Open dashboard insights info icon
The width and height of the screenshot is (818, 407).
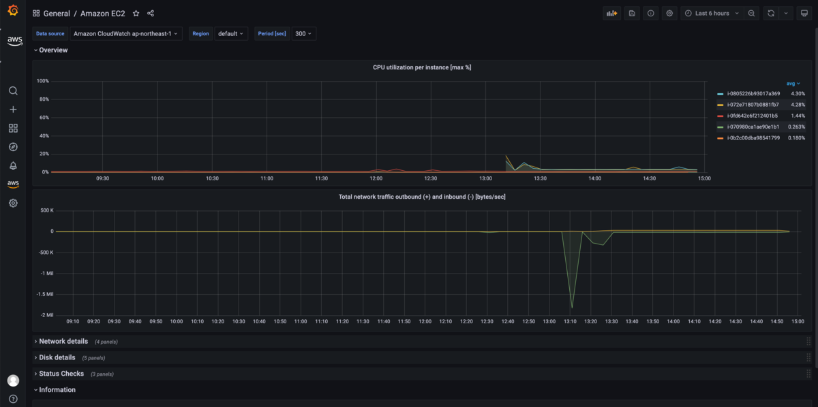click(651, 13)
